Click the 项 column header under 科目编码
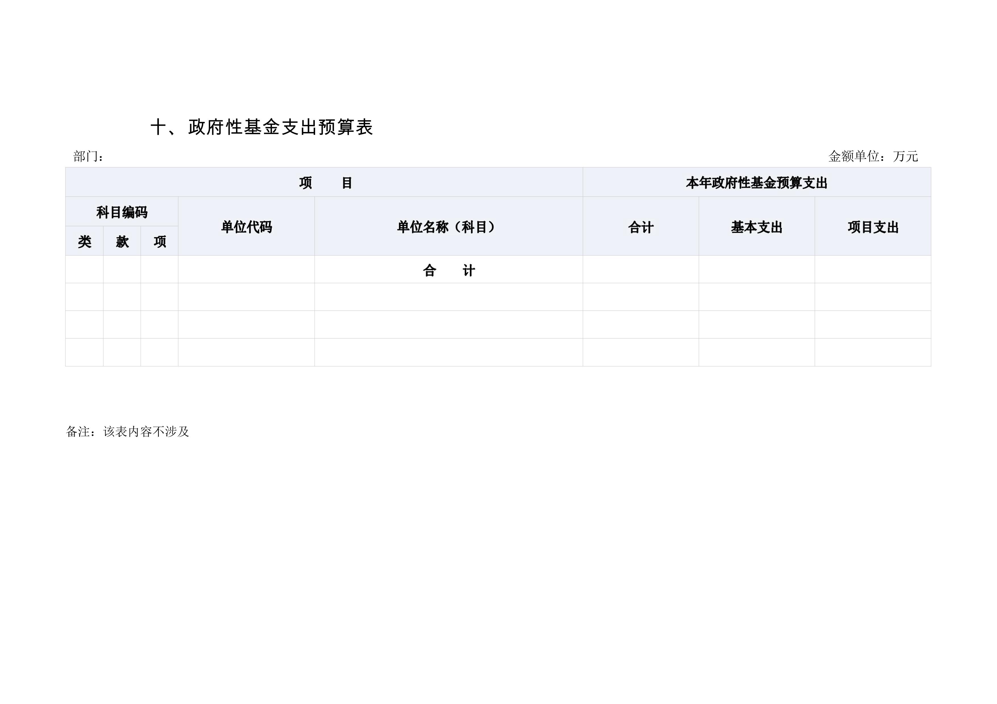 point(159,241)
